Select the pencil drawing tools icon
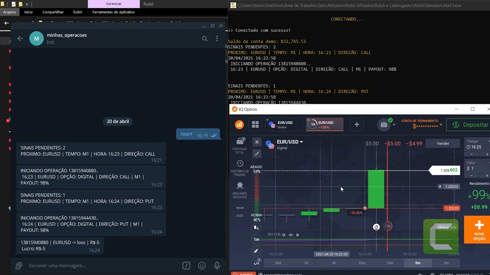Viewport: 490px width, 275px height. (256, 251)
